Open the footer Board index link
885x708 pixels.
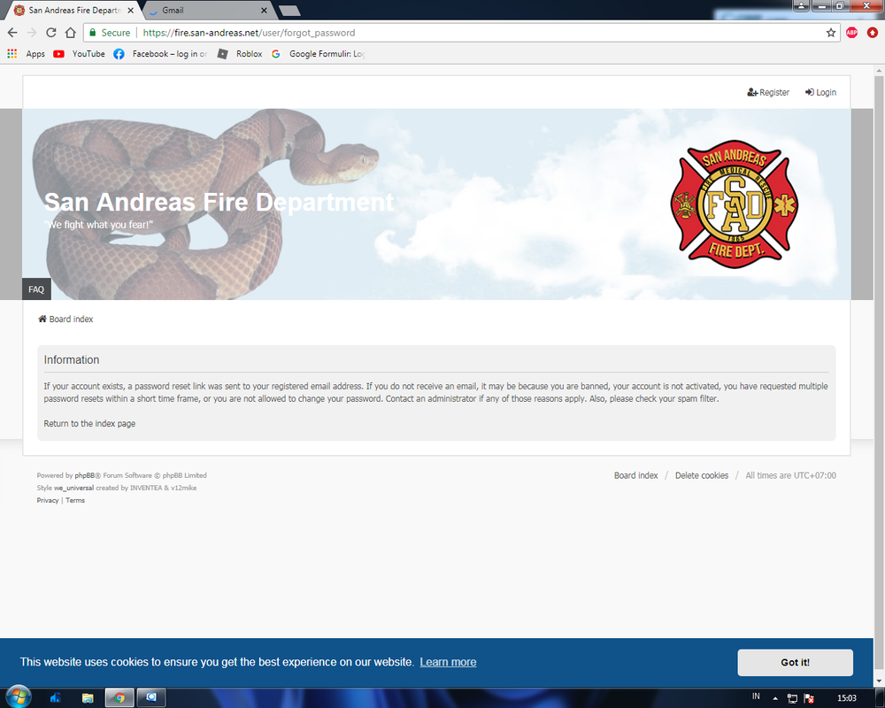(x=636, y=475)
